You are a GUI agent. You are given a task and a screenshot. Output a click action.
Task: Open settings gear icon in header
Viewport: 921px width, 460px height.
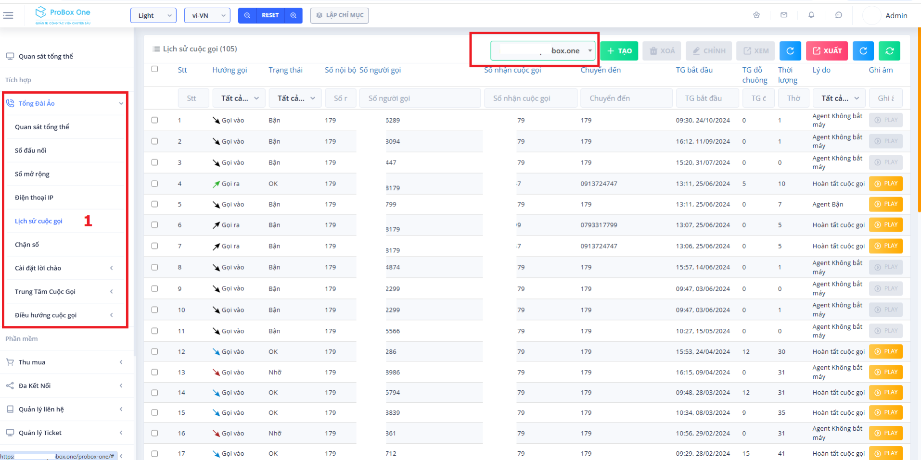pyautogui.click(x=756, y=15)
